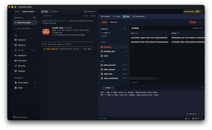Focus the Claude Code prompt input

point(67,44)
